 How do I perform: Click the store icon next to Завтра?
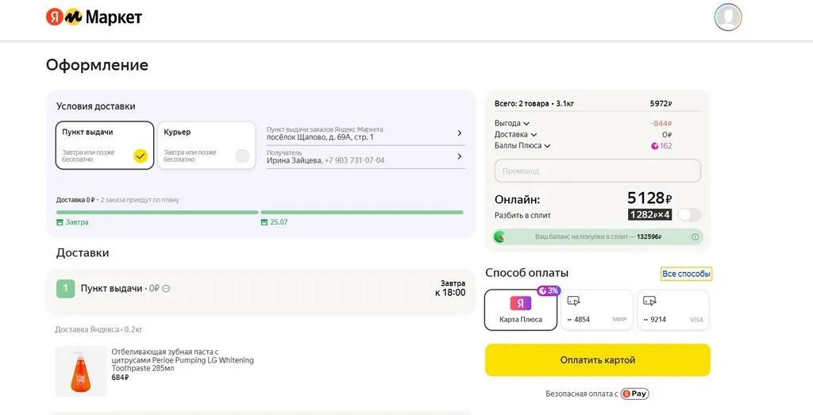coord(60,222)
